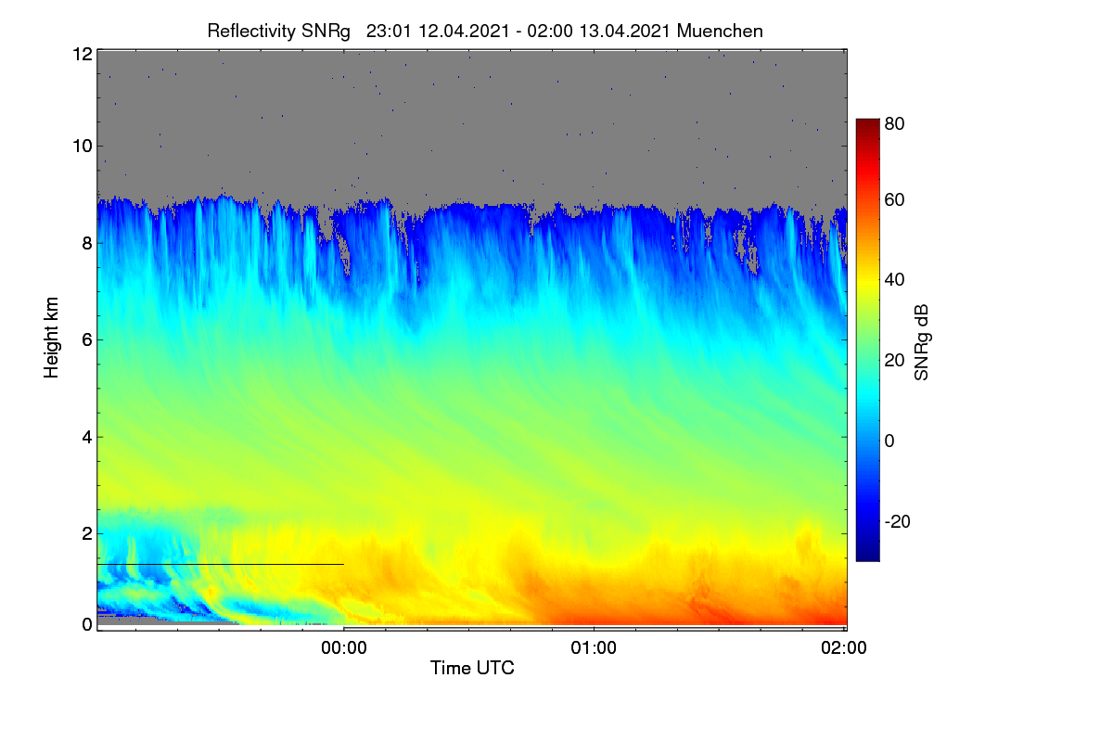1113x742 pixels.
Task: Click the thin black horizontal line near 1.3 km
Action: click(221, 564)
